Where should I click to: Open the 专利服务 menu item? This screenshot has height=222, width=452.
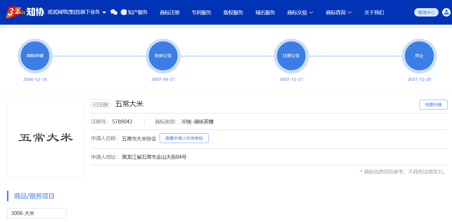click(x=202, y=12)
